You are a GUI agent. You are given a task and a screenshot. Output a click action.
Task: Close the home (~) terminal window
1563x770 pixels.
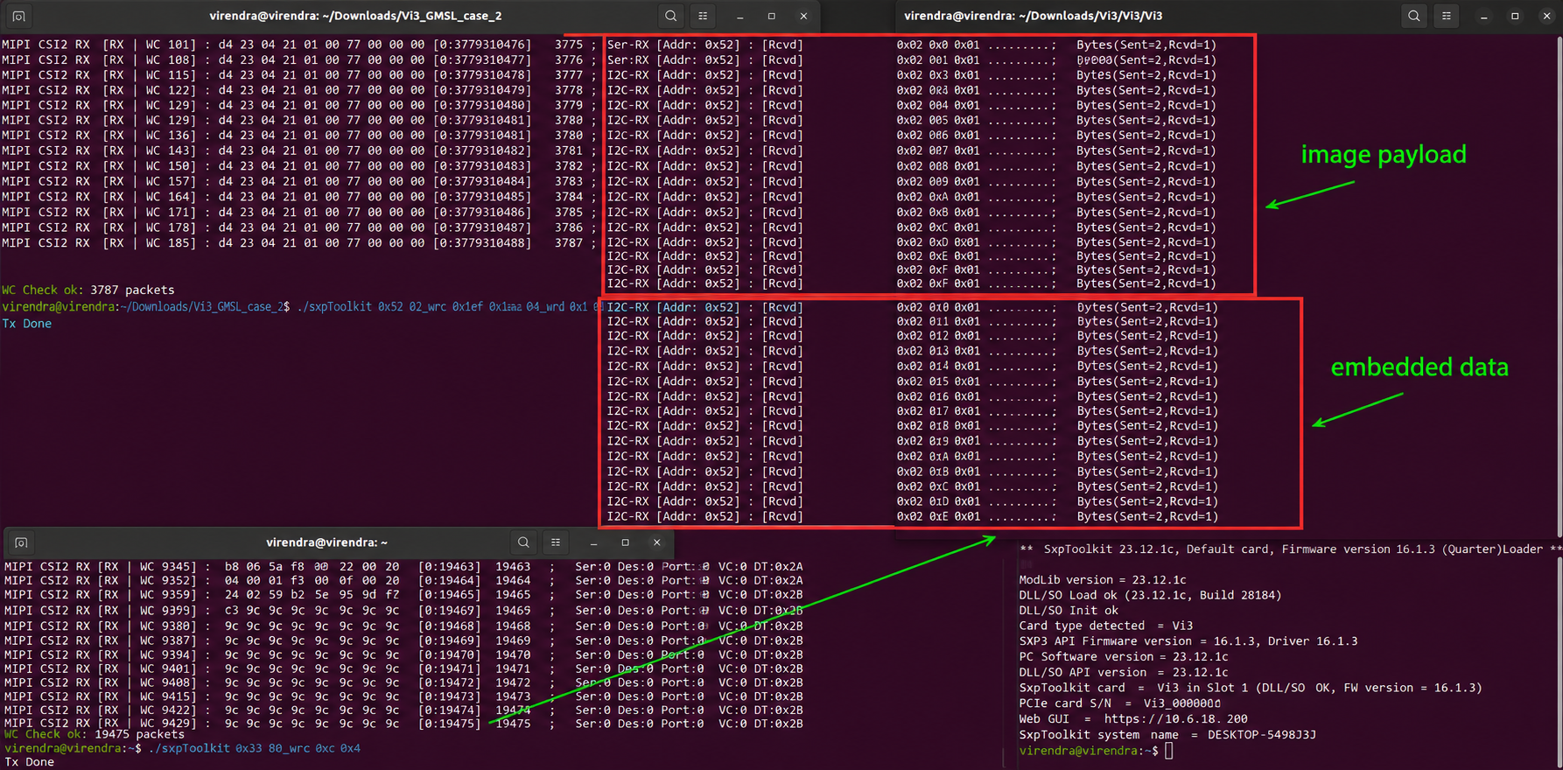pos(656,542)
